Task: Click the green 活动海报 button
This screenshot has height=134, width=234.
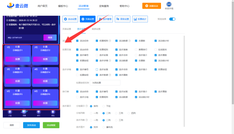Action: click(x=51, y=125)
